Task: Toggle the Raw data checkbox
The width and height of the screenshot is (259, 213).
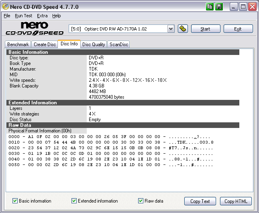Action: click(141, 201)
